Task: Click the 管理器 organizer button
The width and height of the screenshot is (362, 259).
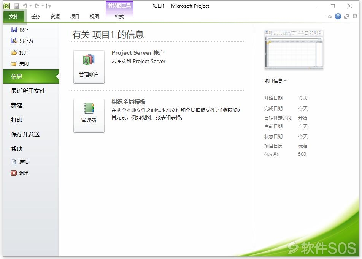Action: pos(89,116)
